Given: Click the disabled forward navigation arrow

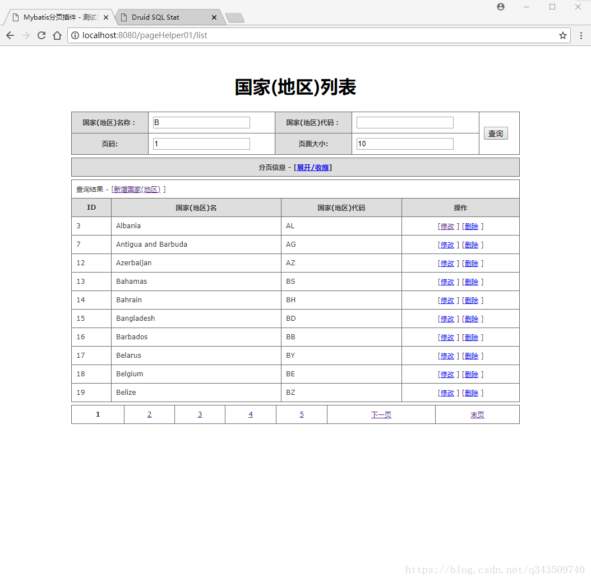Looking at the screenshot, I should (x=26, y=35).
